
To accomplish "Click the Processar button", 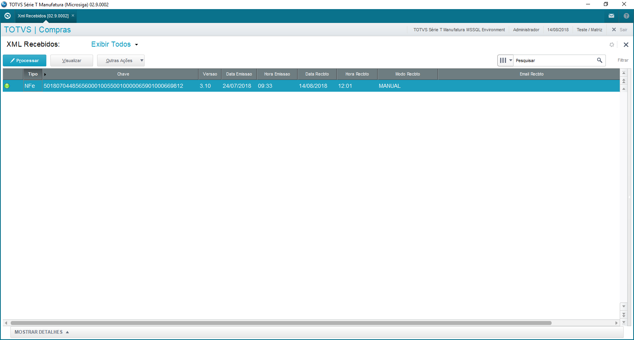I will (x=25, y=60).
